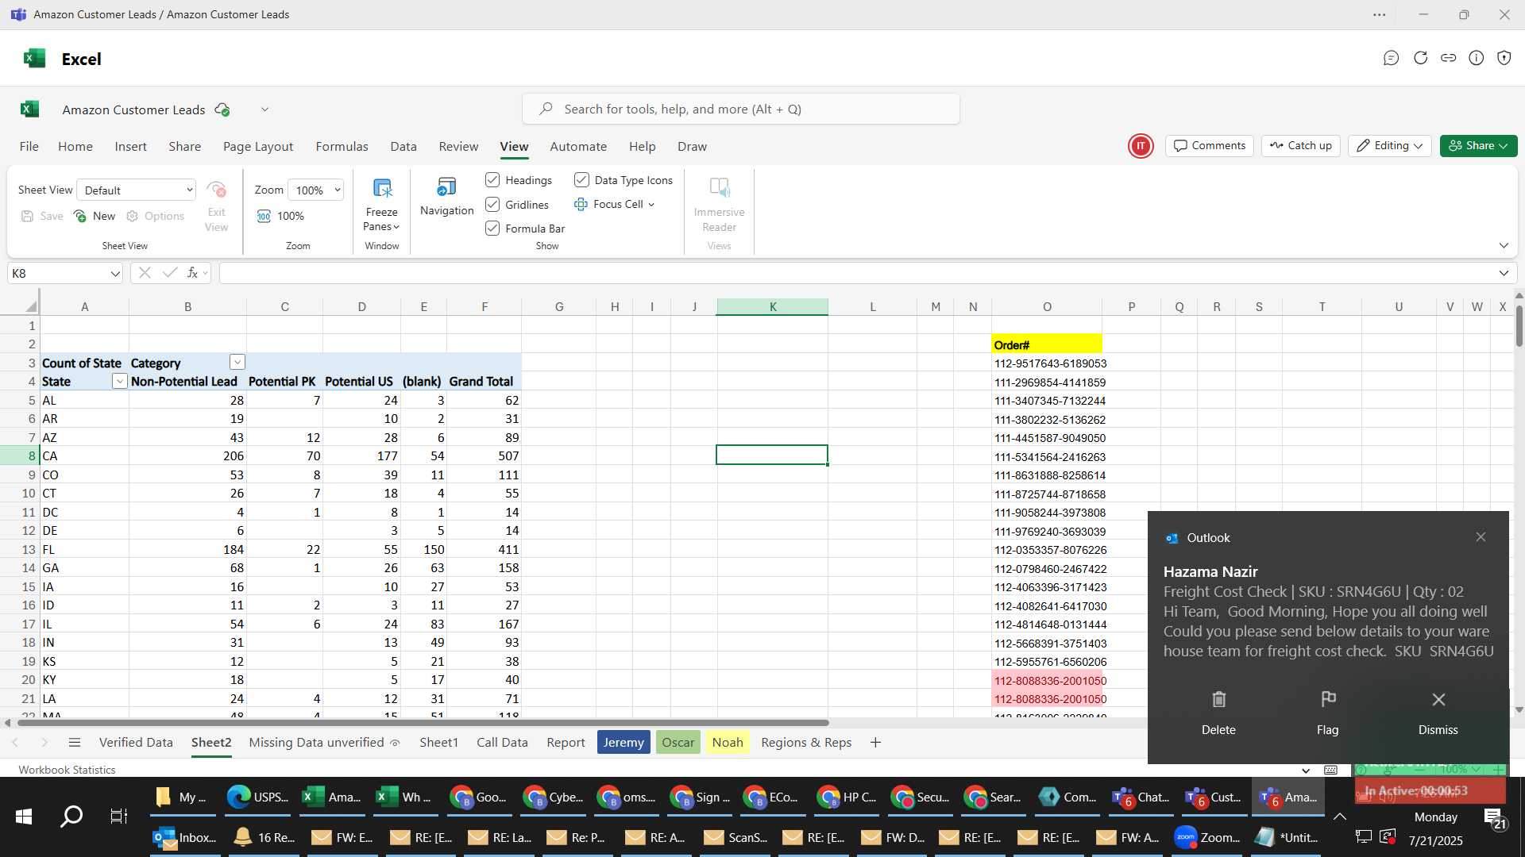The image size is (1525, 857).
Task: Open Windows taskbar search
Action: 71,817
